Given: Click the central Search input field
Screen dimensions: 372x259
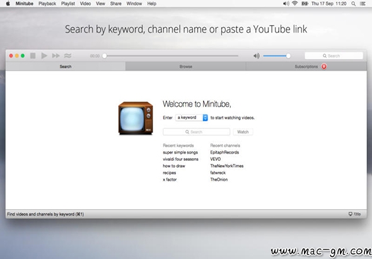Looking at the screenshot, I should (x=197, y=132).
